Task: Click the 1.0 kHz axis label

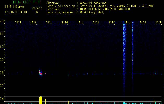Action: (x=2, y=47)
